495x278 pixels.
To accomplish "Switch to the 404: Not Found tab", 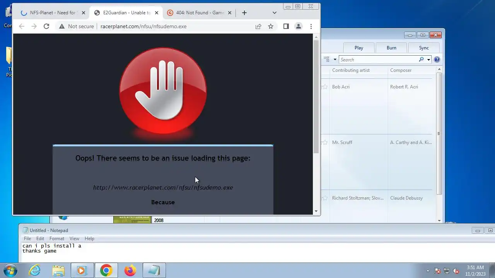I will 199,13.
